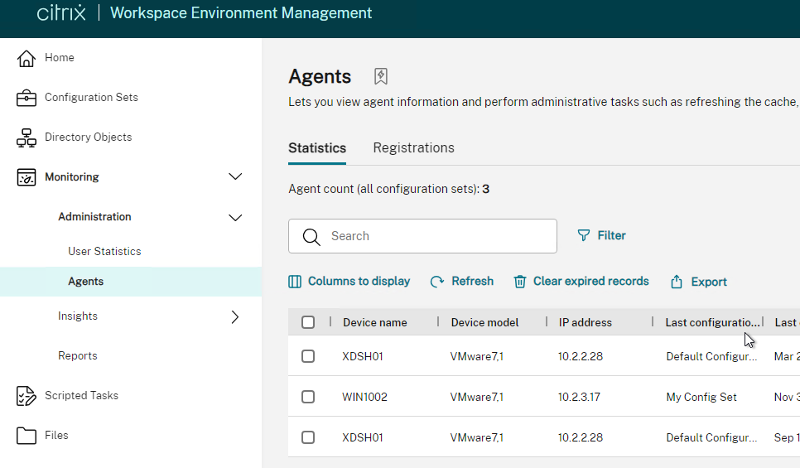Sort by Device model column header
The width and height of the screenshot is (800, 468).
pos(484,322)
